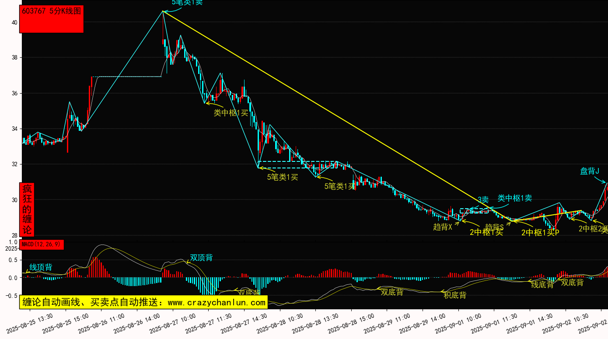Click the 积底背 MACD annotation
This screenshot has width=608, height=339.
[455, 295]
